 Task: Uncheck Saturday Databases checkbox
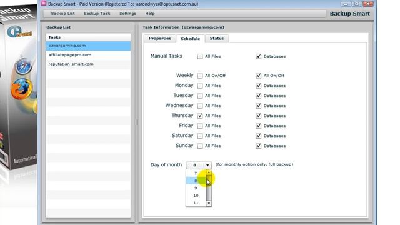tap(259, 136)
